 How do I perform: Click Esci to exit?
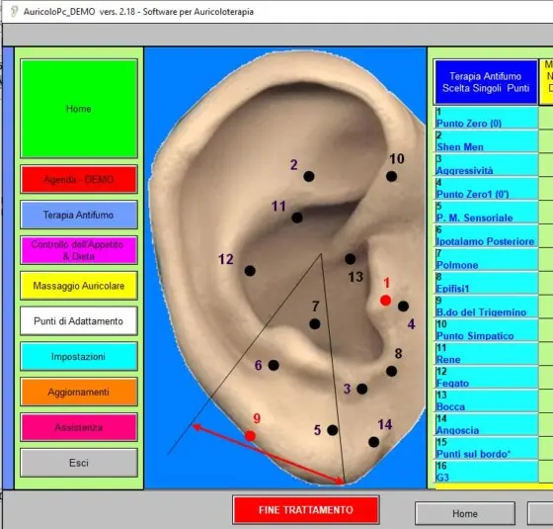pos(79,463)
